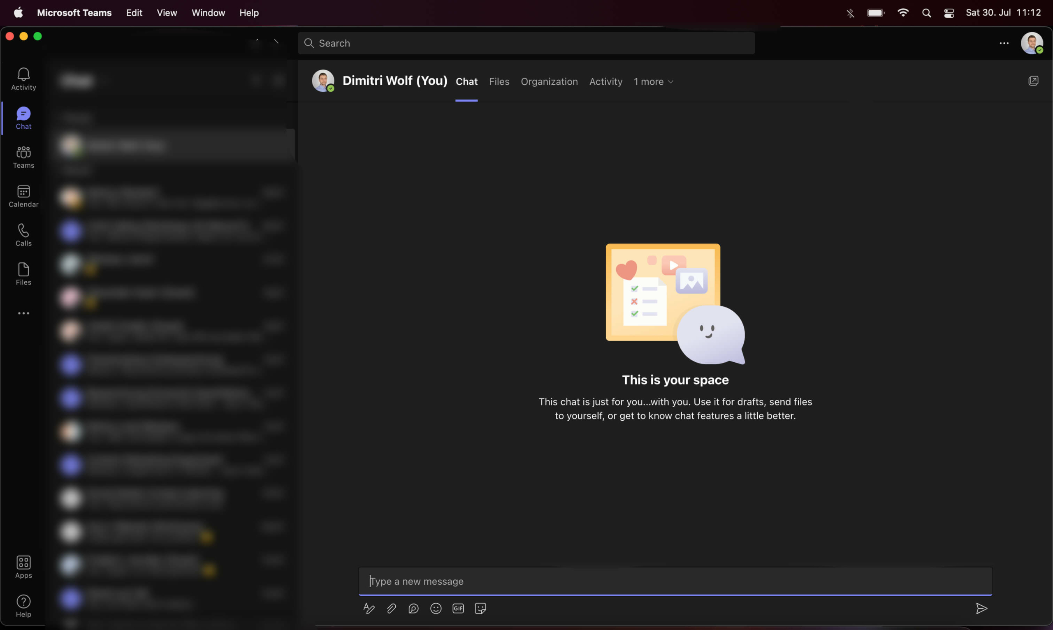The width and height of the screenshot is (1053, 630).
Task: Open the Apps store
Action: click(23, 567)
